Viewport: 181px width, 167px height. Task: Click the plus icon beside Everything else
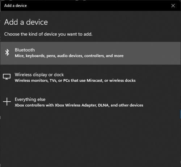[7, 102]
